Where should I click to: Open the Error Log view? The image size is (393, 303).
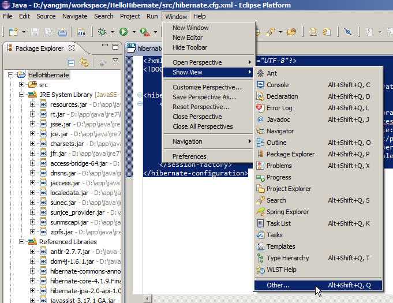319,108
